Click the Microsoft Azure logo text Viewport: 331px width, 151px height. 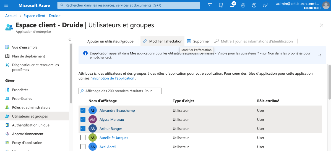click(35, 5)
